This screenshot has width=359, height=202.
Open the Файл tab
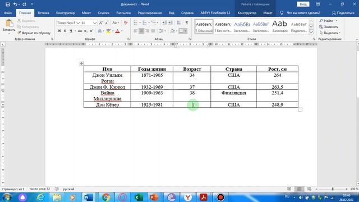[8, 13]
